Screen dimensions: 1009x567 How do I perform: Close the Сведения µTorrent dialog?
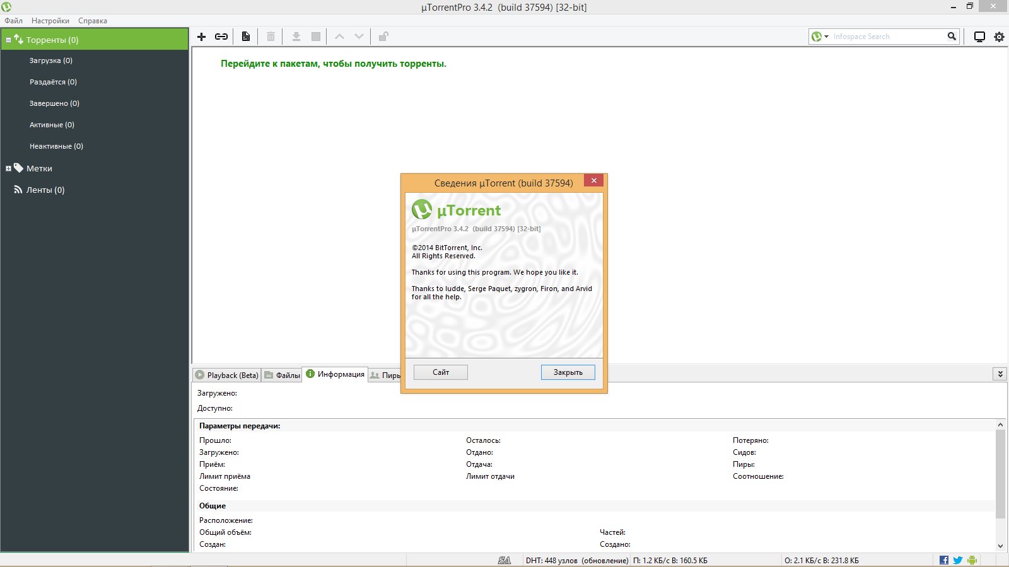pos(594,181)
